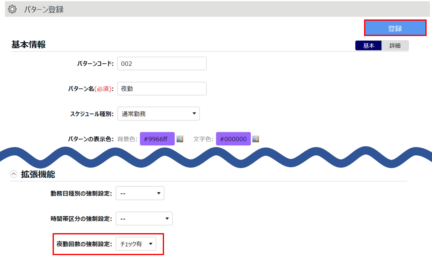Click the 背景色 swatch #9966ff
The width and height of the screenshot is (432, 258).
click(x=157, y=139)
